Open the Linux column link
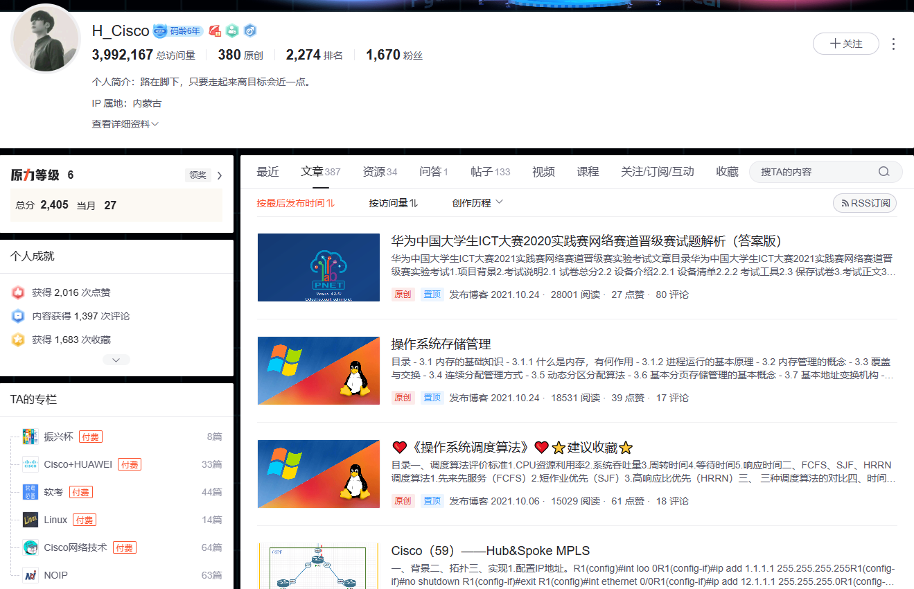Viewport: 914px width, 589px height. pyautogui.click(x=55, y=520)
